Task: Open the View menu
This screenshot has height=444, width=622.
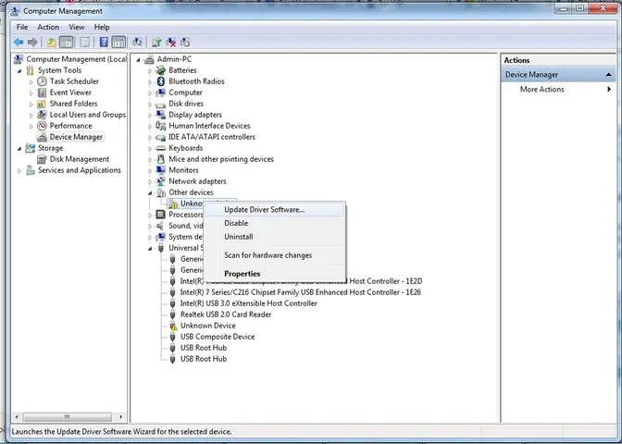Action: (x=77, y=27)
